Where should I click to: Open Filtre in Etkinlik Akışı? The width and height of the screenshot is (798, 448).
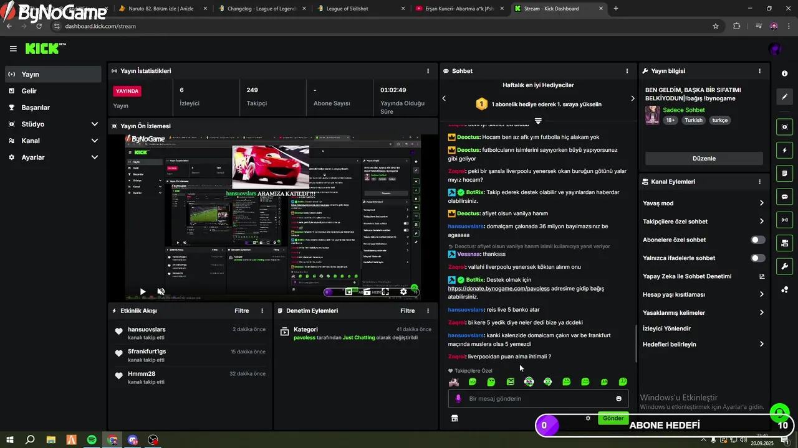coord(241,310)
